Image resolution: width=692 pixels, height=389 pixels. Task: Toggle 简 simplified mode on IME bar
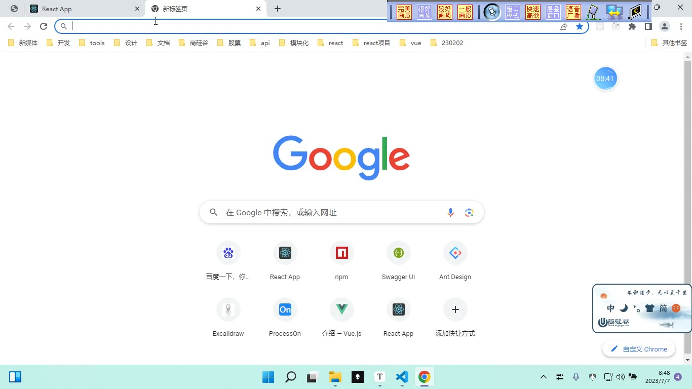pos(663,308)
